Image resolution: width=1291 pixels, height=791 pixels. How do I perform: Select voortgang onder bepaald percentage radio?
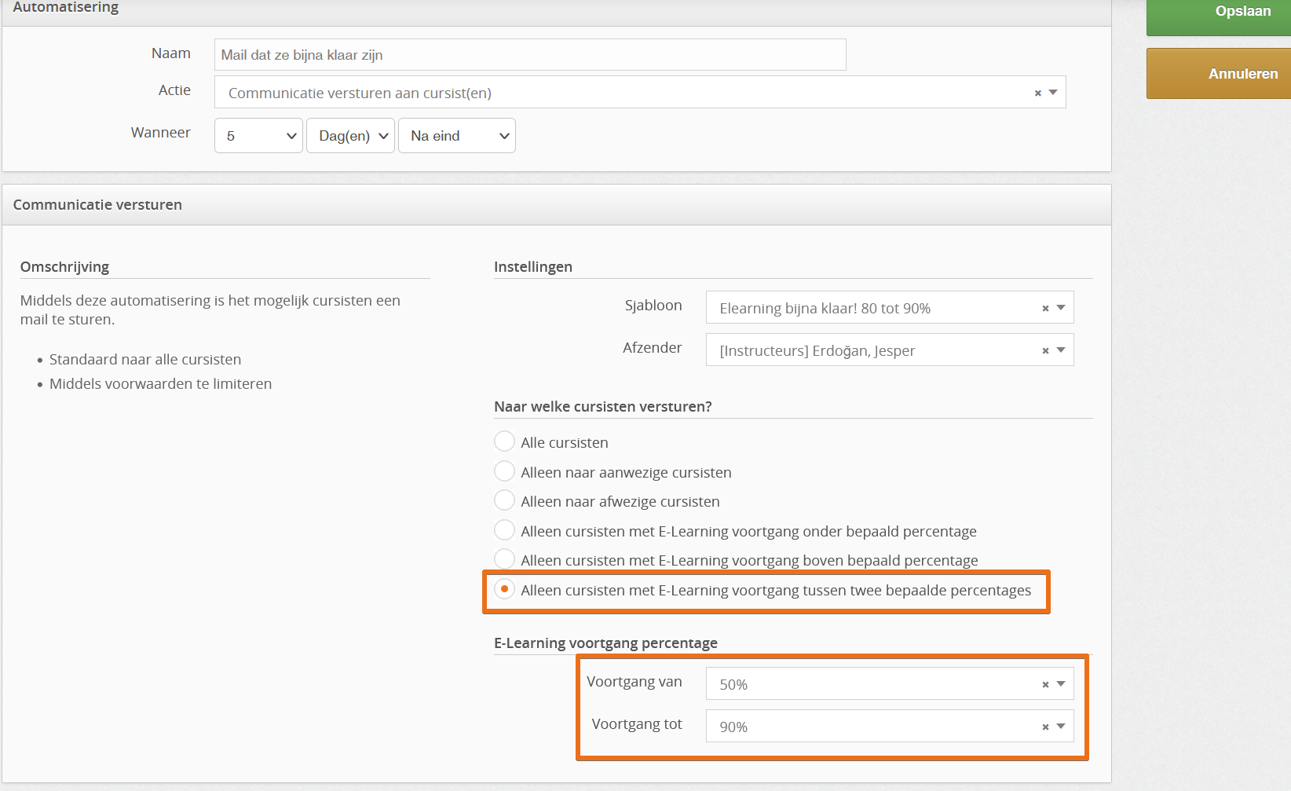504,530
